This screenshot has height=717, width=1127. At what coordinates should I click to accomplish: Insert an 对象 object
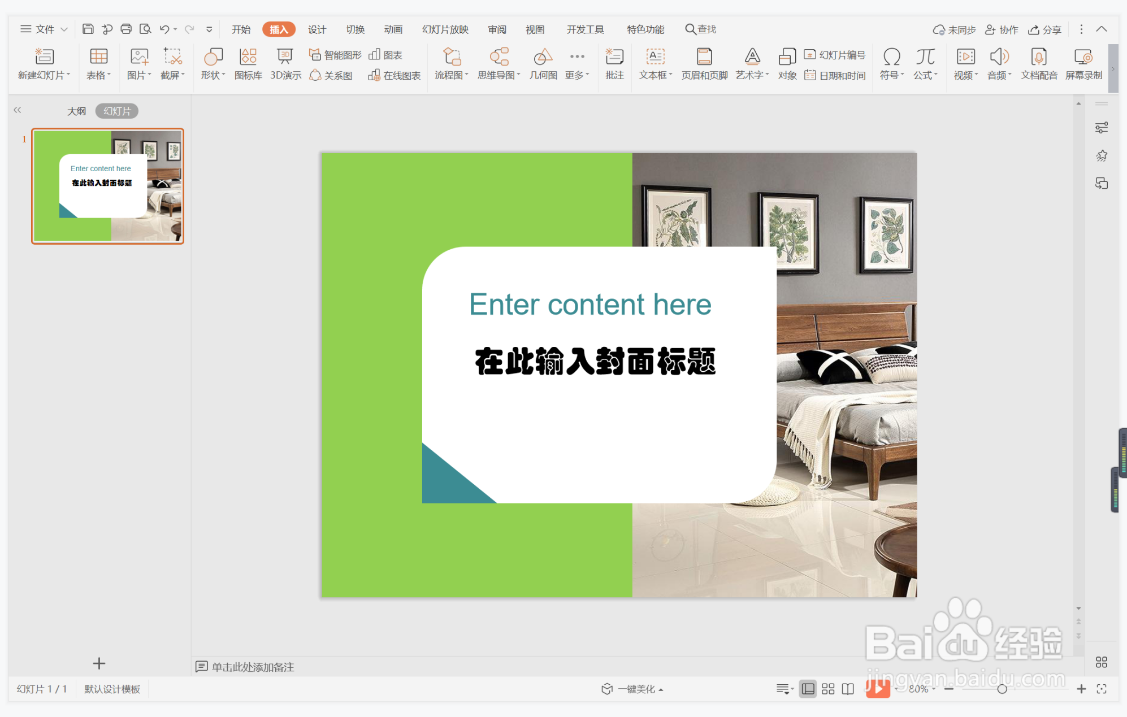[x=787, y=64]
